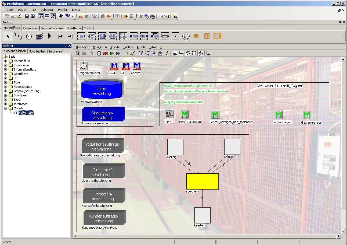The width and height of the screenshot is (347, 245).
Task: Expand the Materialfluss folder in tree
Action: [5, 61]
